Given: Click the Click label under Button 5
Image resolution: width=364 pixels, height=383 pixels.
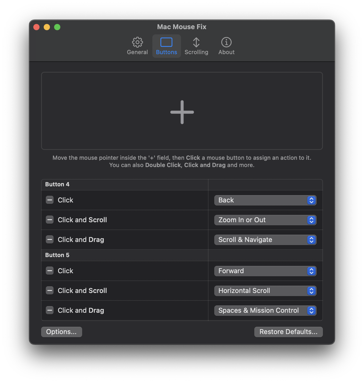Looking at the screenshot, I should pos(66,270).
